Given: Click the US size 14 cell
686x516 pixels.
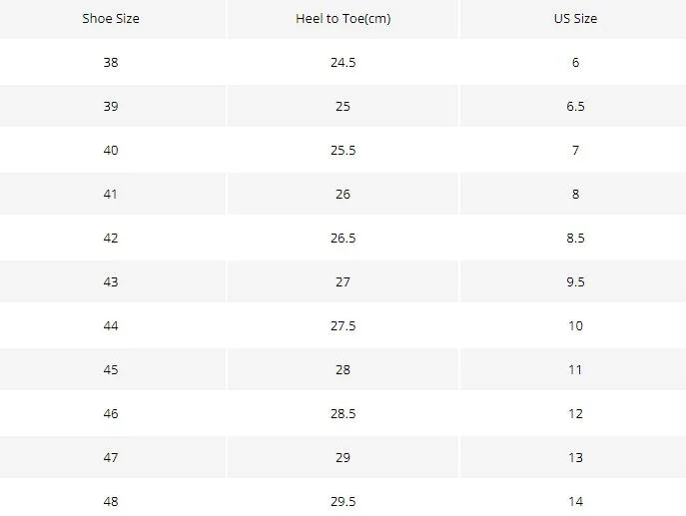Looking at the screenshot, I should [x=575, y=502].
